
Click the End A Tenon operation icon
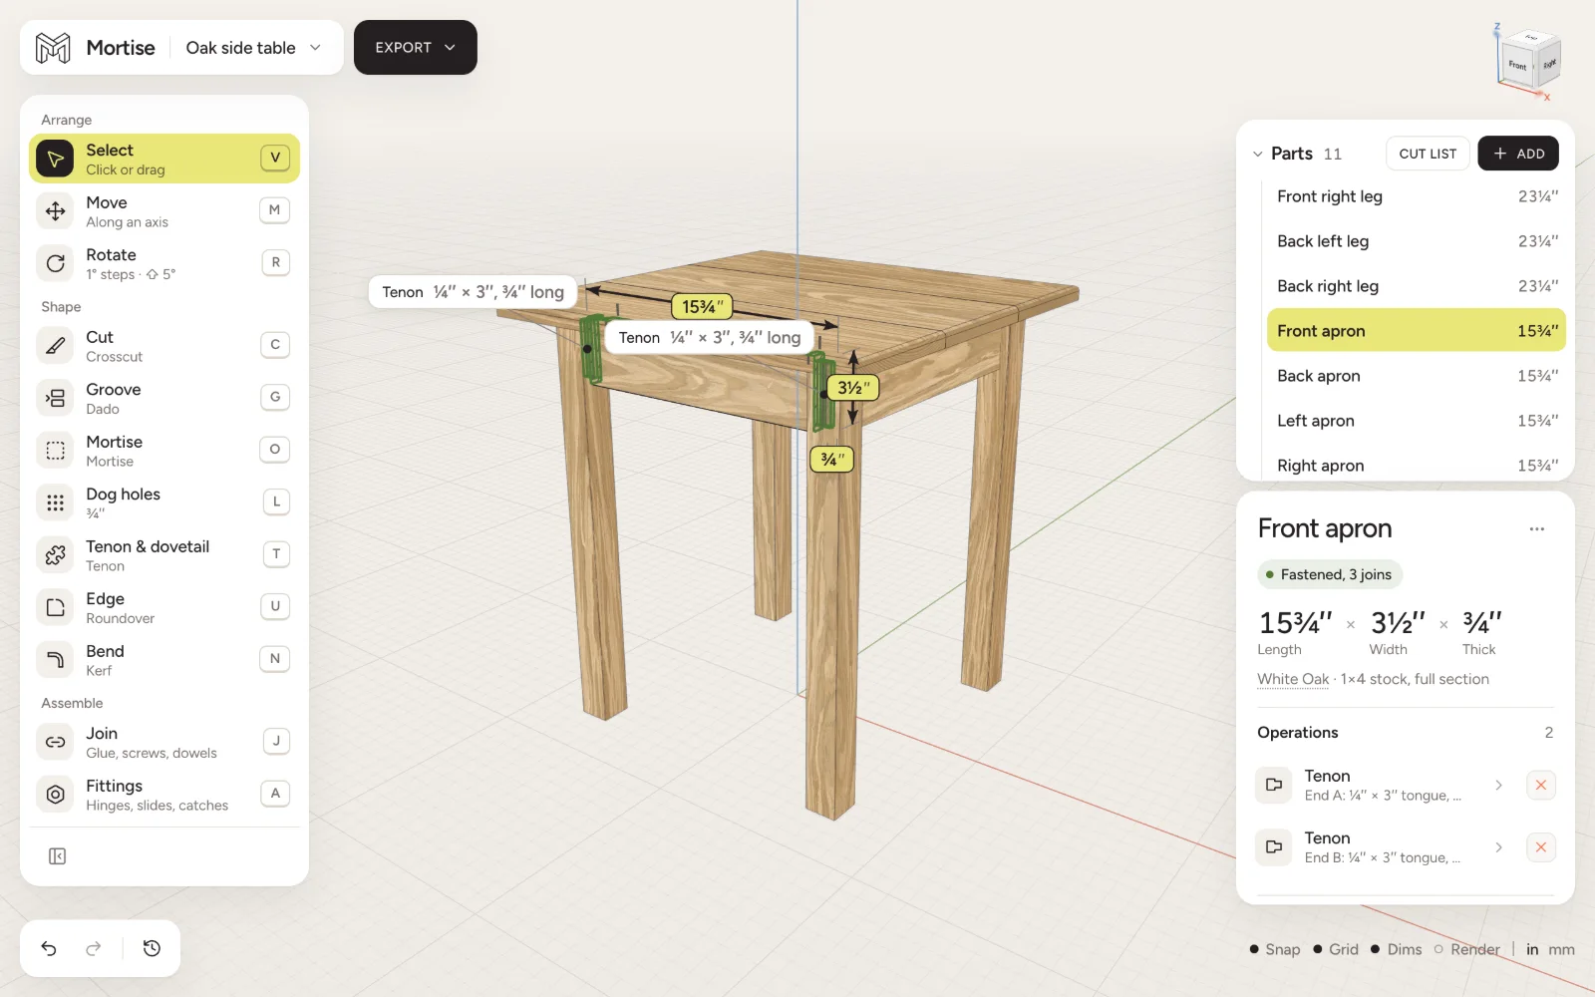1274,786
